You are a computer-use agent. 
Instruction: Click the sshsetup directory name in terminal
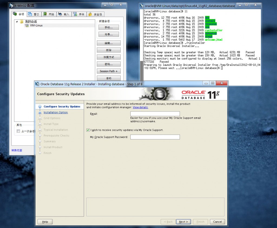pyautogui.click(x=211, y=33)
